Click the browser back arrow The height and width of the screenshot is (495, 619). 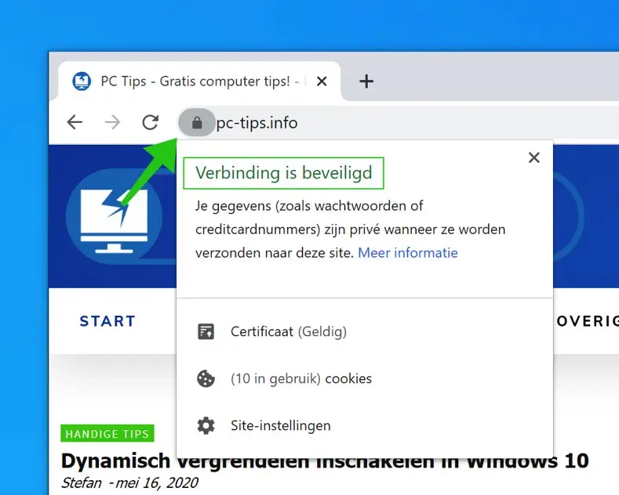coord(75,122)
